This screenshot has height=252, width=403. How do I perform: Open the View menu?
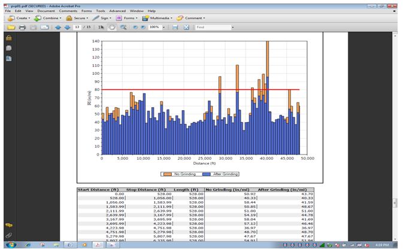click(x=29, y=11)
